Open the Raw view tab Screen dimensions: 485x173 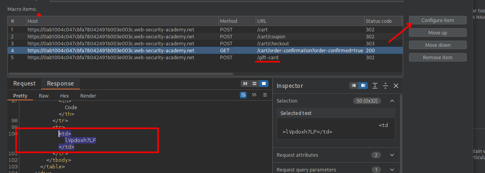coord(43,96)
